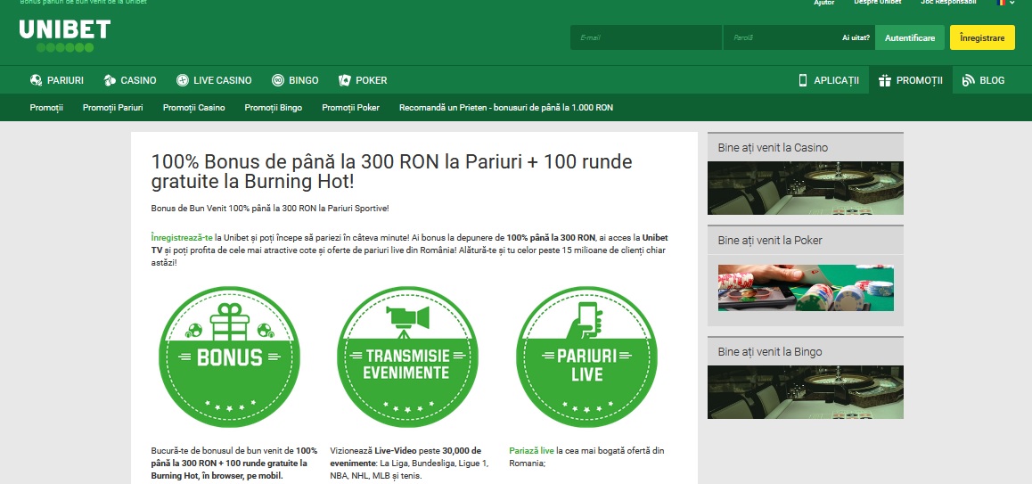Click the Blog RSS feed icon

coord(968,80)
